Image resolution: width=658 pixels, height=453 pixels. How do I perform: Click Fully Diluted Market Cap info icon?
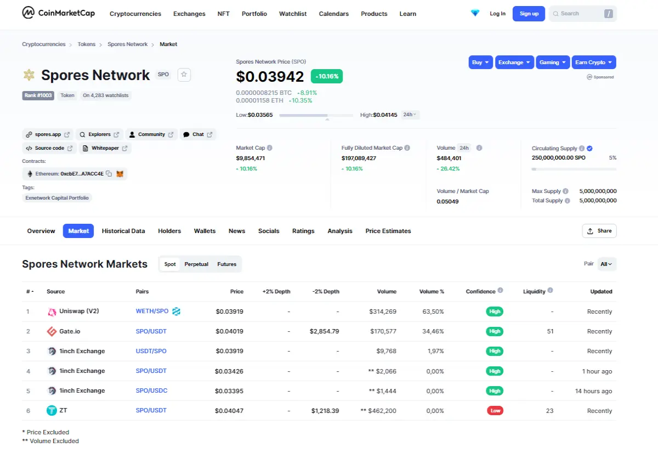pos(407,148)
